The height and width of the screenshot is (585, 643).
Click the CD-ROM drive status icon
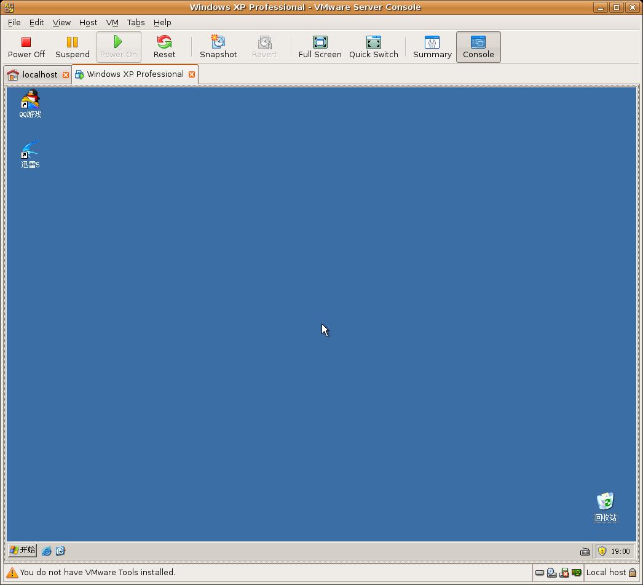click(552, 573)
